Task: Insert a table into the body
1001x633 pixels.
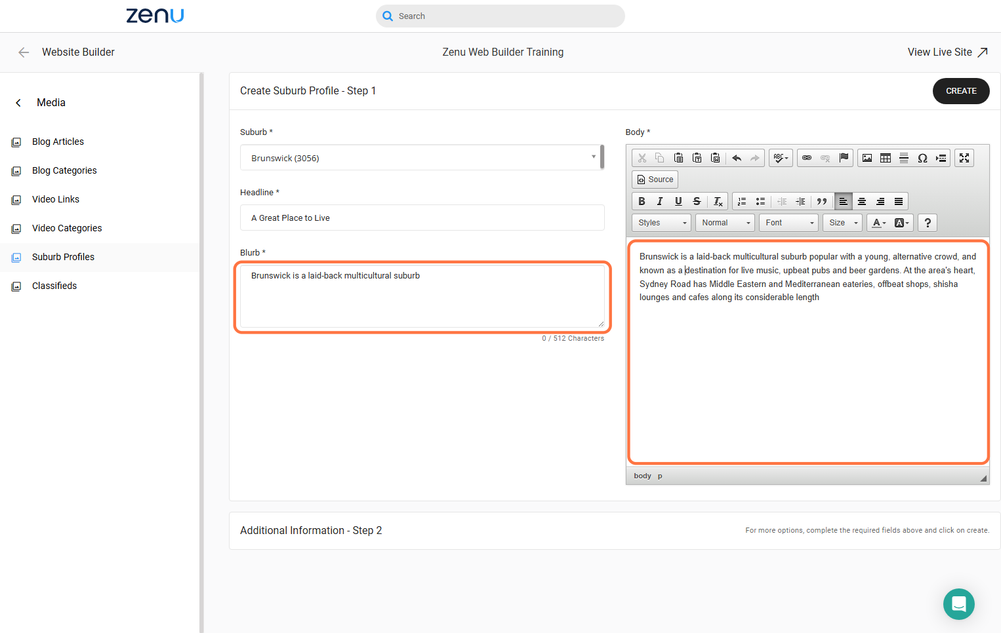Action: click(x=886, y=158)
